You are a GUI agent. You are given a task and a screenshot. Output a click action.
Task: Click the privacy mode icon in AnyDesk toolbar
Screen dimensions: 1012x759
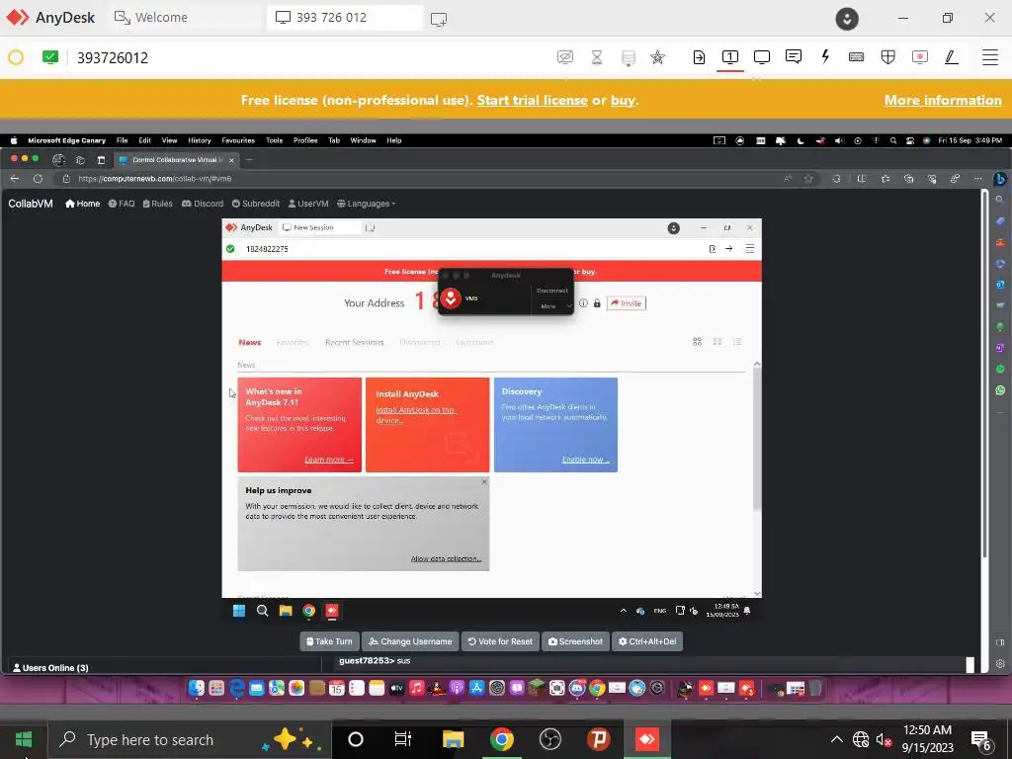pyautogui.click(x=564, y=57)
